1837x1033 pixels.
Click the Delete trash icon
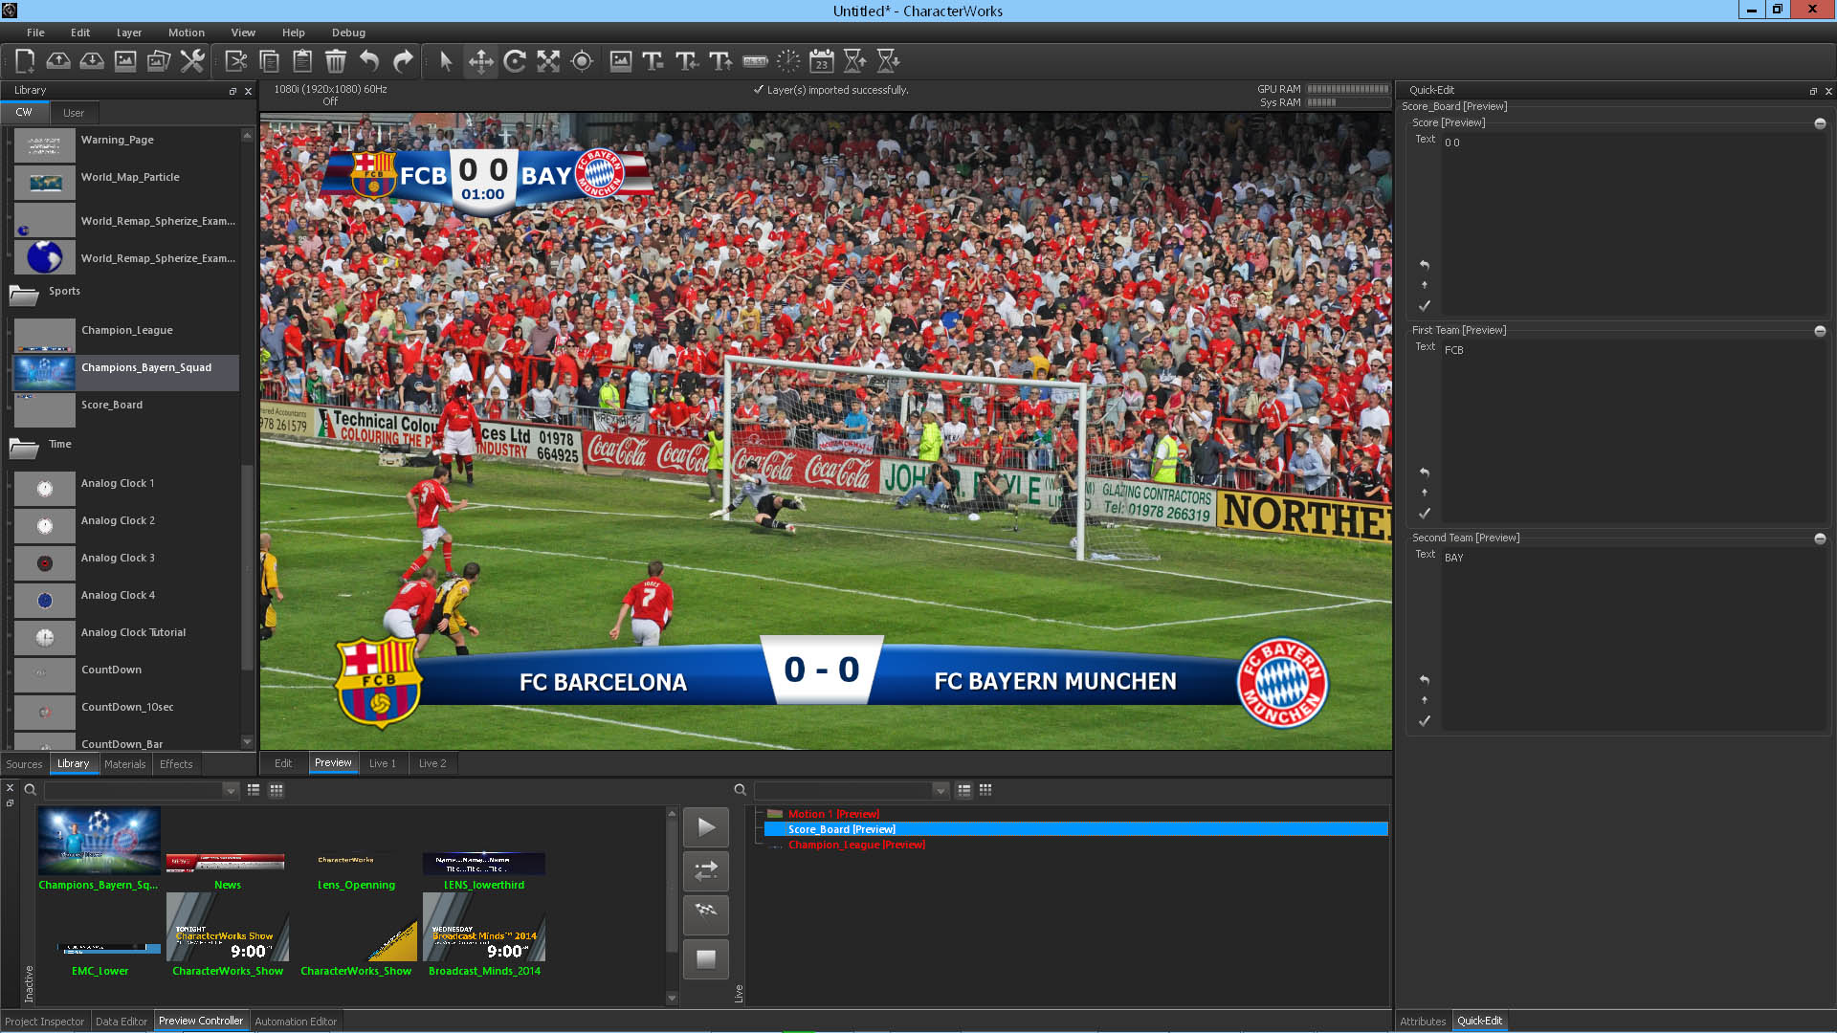point(336,61)
